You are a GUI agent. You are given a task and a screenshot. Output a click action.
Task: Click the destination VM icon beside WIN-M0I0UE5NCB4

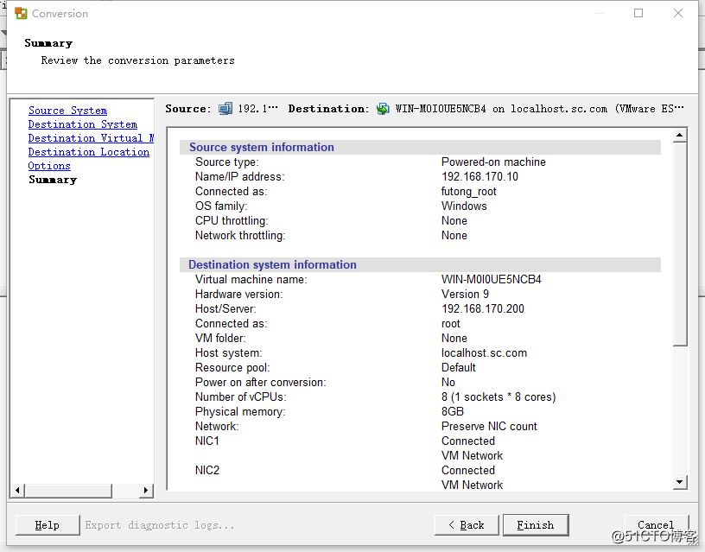click(x=383, y=109)
